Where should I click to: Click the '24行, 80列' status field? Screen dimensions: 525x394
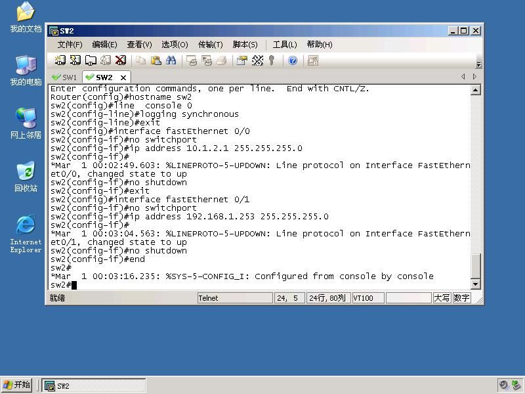pyautogui.click(x=329, y=298)
